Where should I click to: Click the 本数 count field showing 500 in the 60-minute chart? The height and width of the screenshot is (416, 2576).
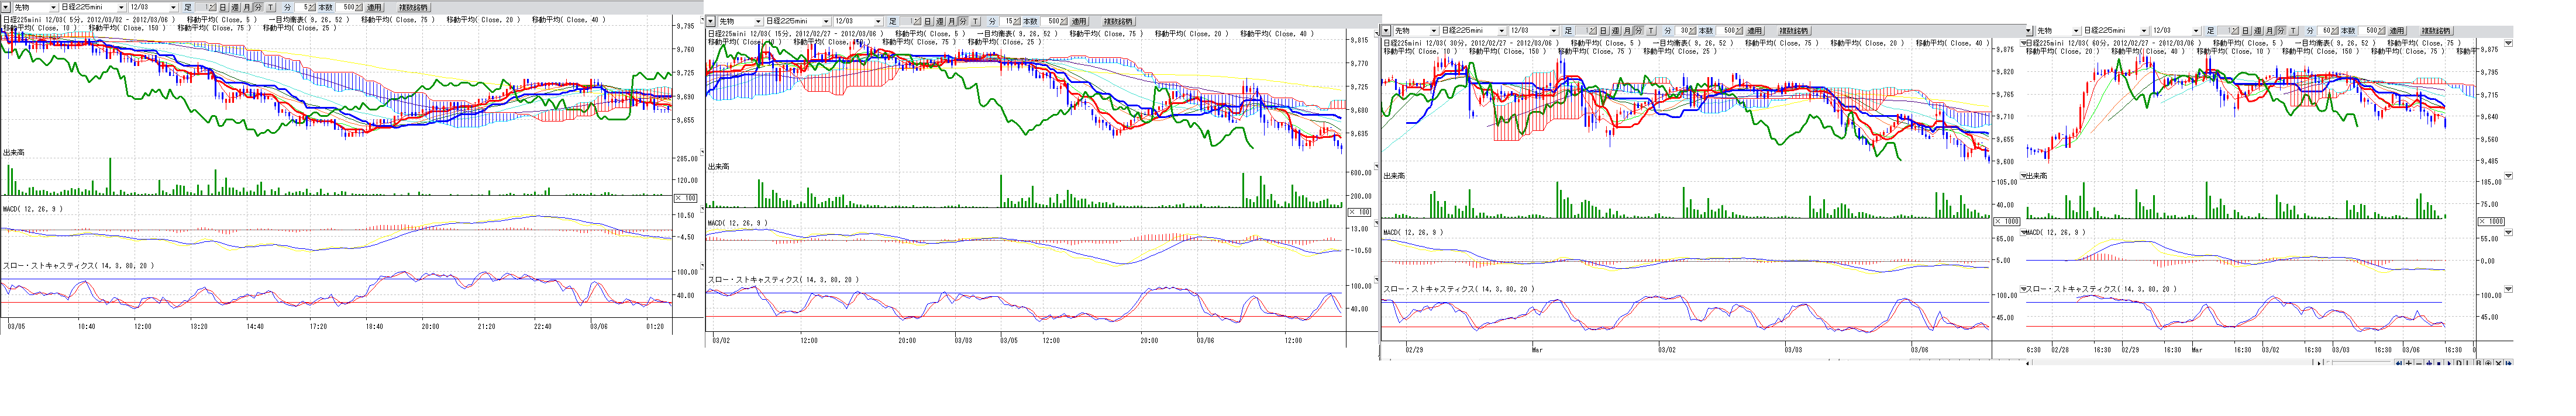(2369, 31)
